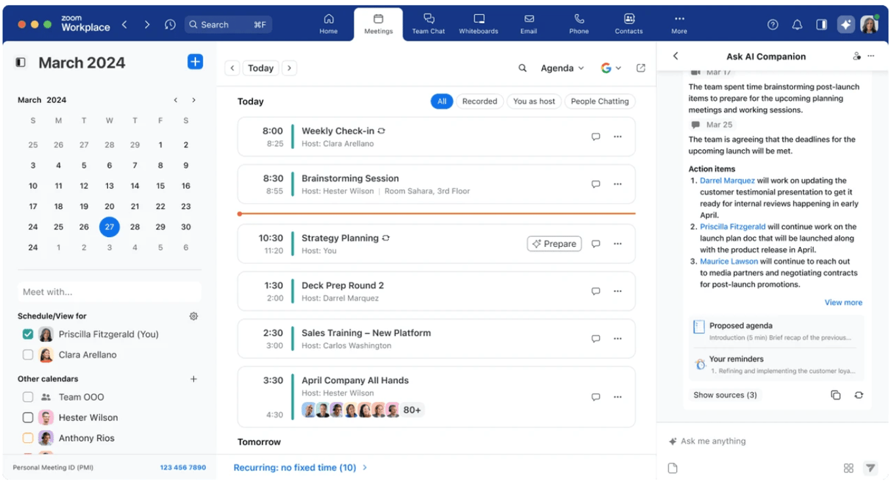Uncheck Priscilla Fitzgerald (You) calendar

point(28,334)
